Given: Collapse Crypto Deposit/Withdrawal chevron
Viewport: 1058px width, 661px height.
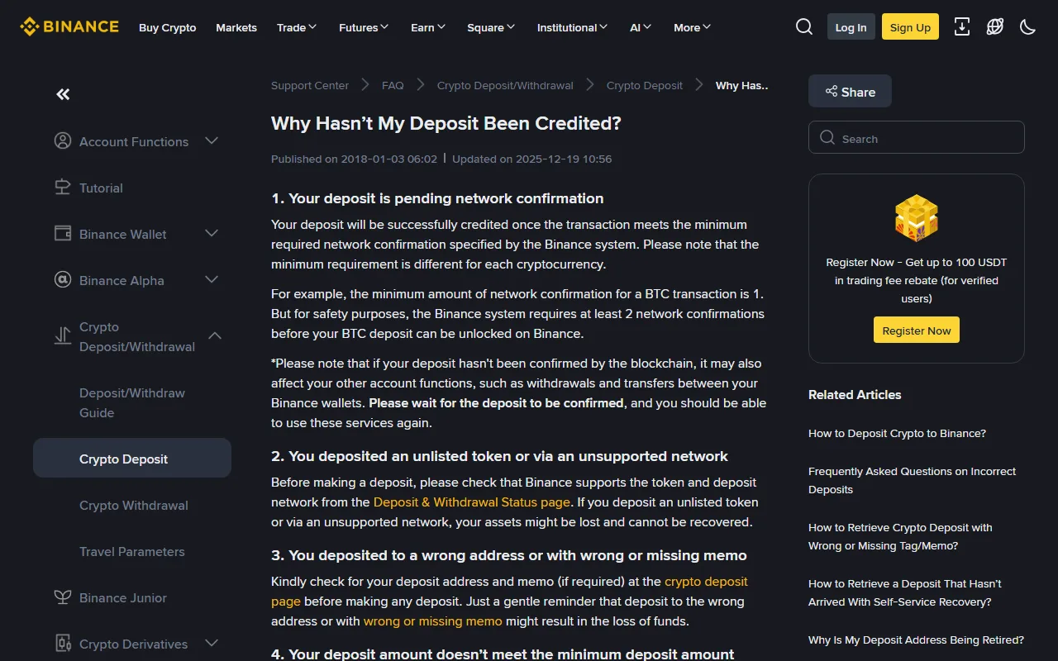Looking at the screenshot, I should click(x=215, y=335).
